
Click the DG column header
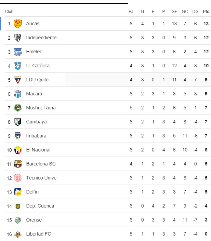pos(195,12)
